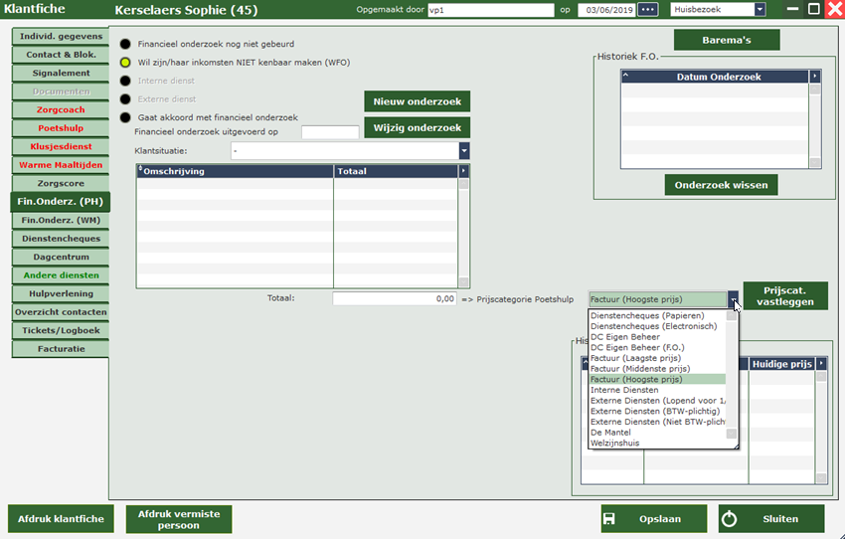Select 'Financieel onderzoek nog niet gebeurd' radio
Image resolution: width=845 pixels, height=539 pixels.
[x=125, y=45]
